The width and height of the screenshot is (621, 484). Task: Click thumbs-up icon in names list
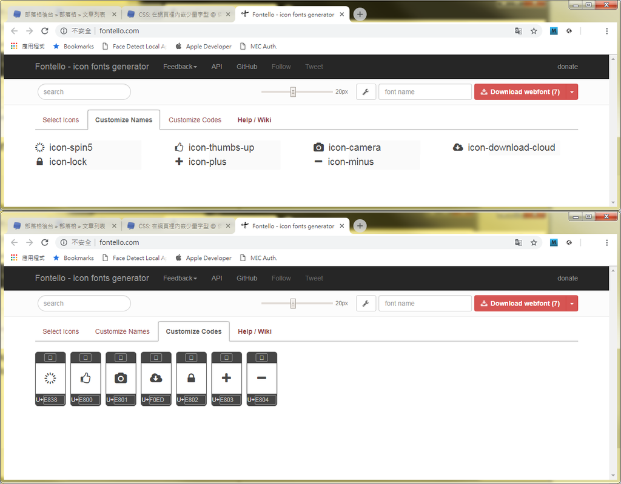pos(179,148)
